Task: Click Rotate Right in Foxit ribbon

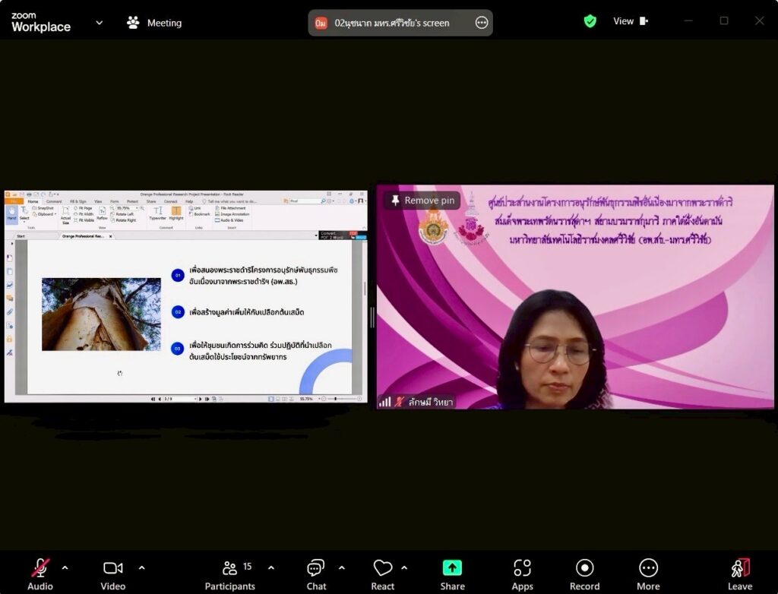Action: point(123,220)
